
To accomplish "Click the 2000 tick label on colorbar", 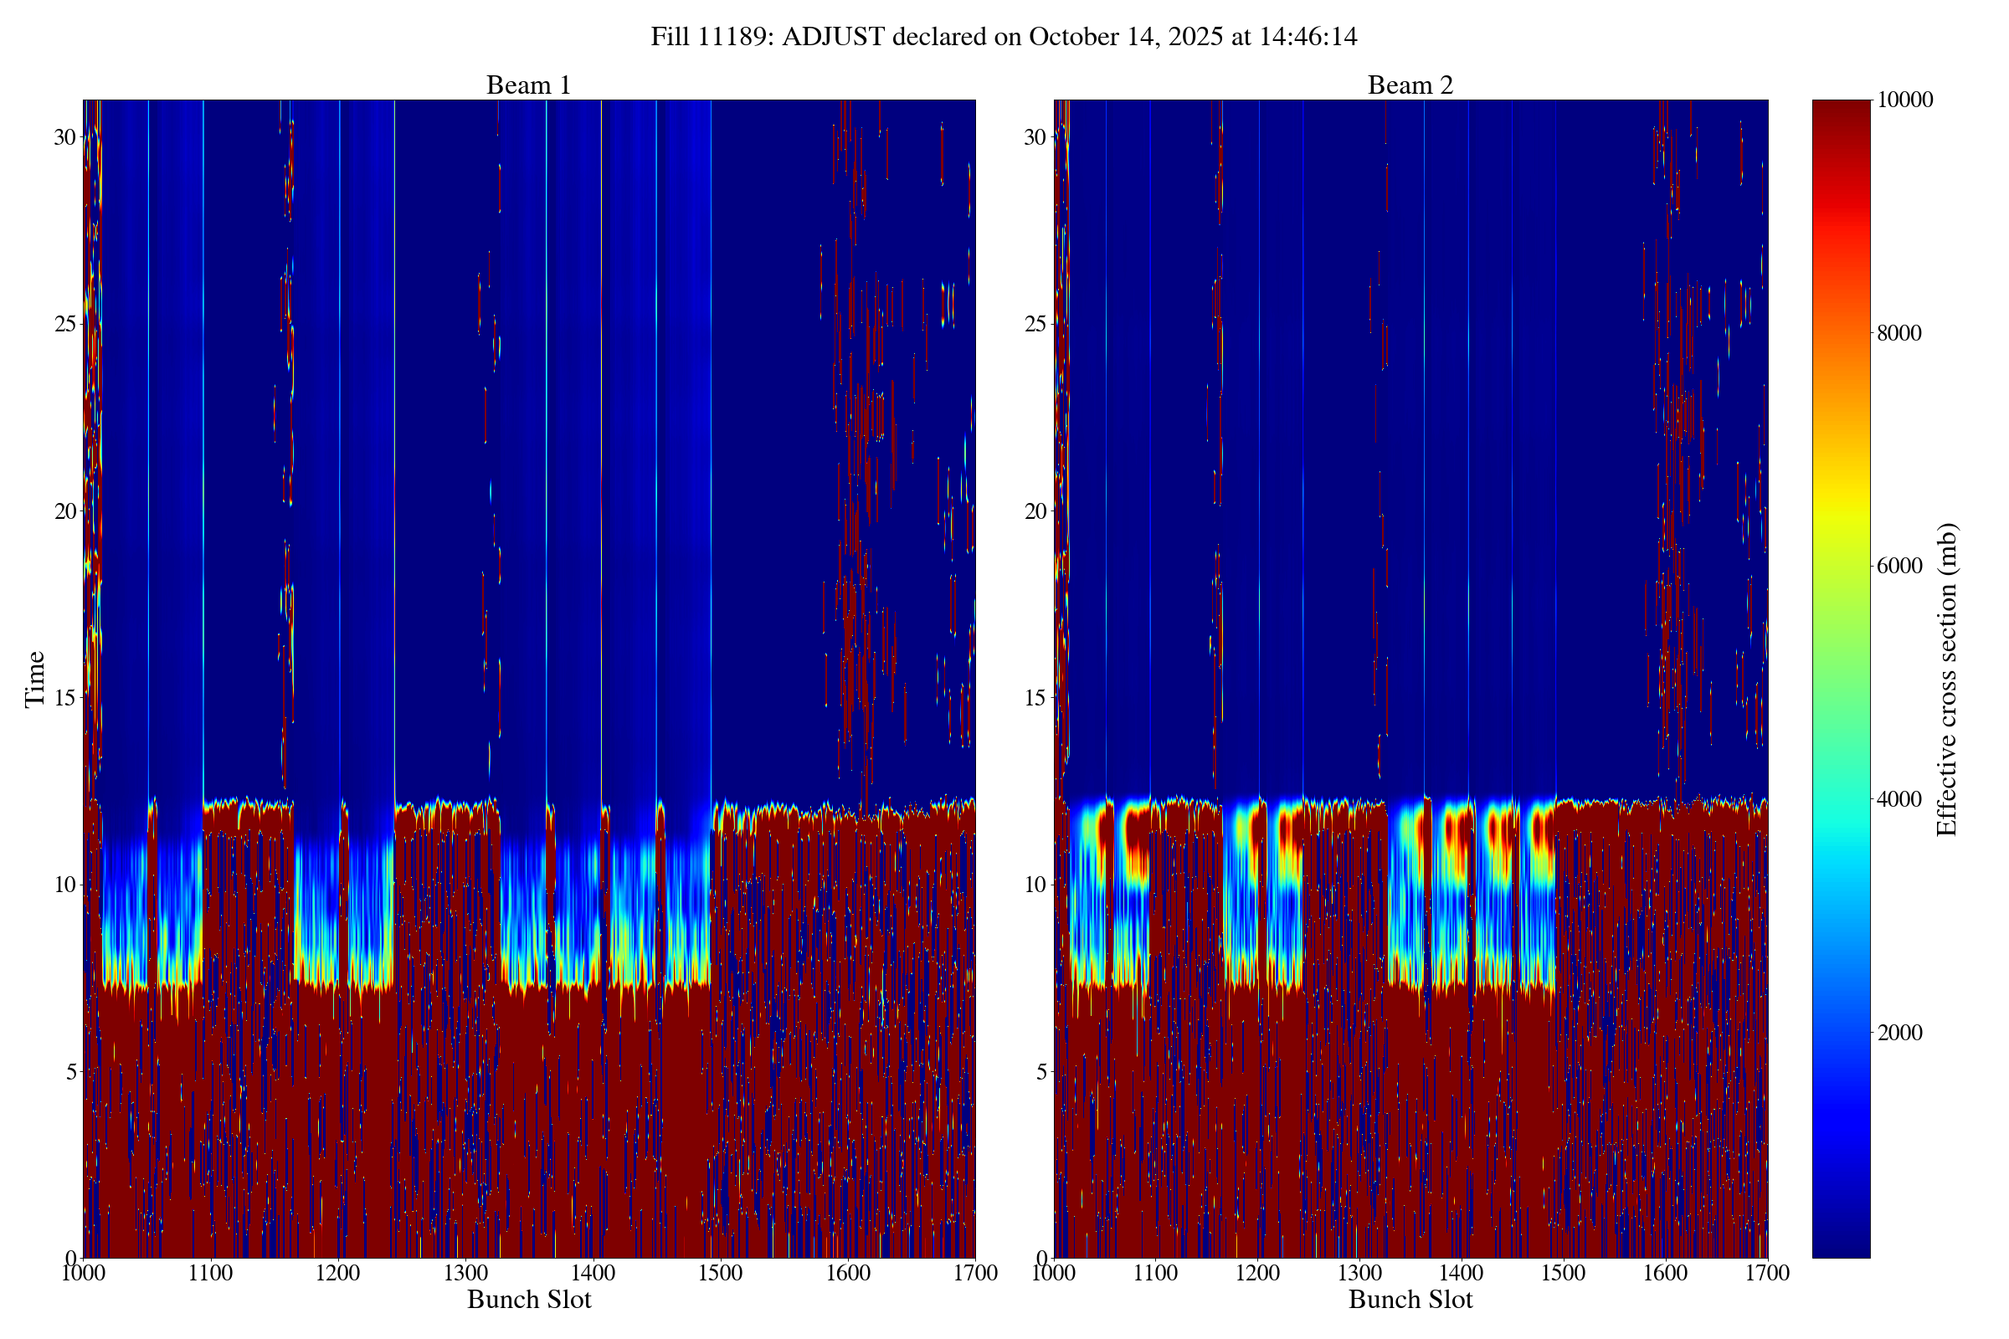I will pos(1899,1033).
